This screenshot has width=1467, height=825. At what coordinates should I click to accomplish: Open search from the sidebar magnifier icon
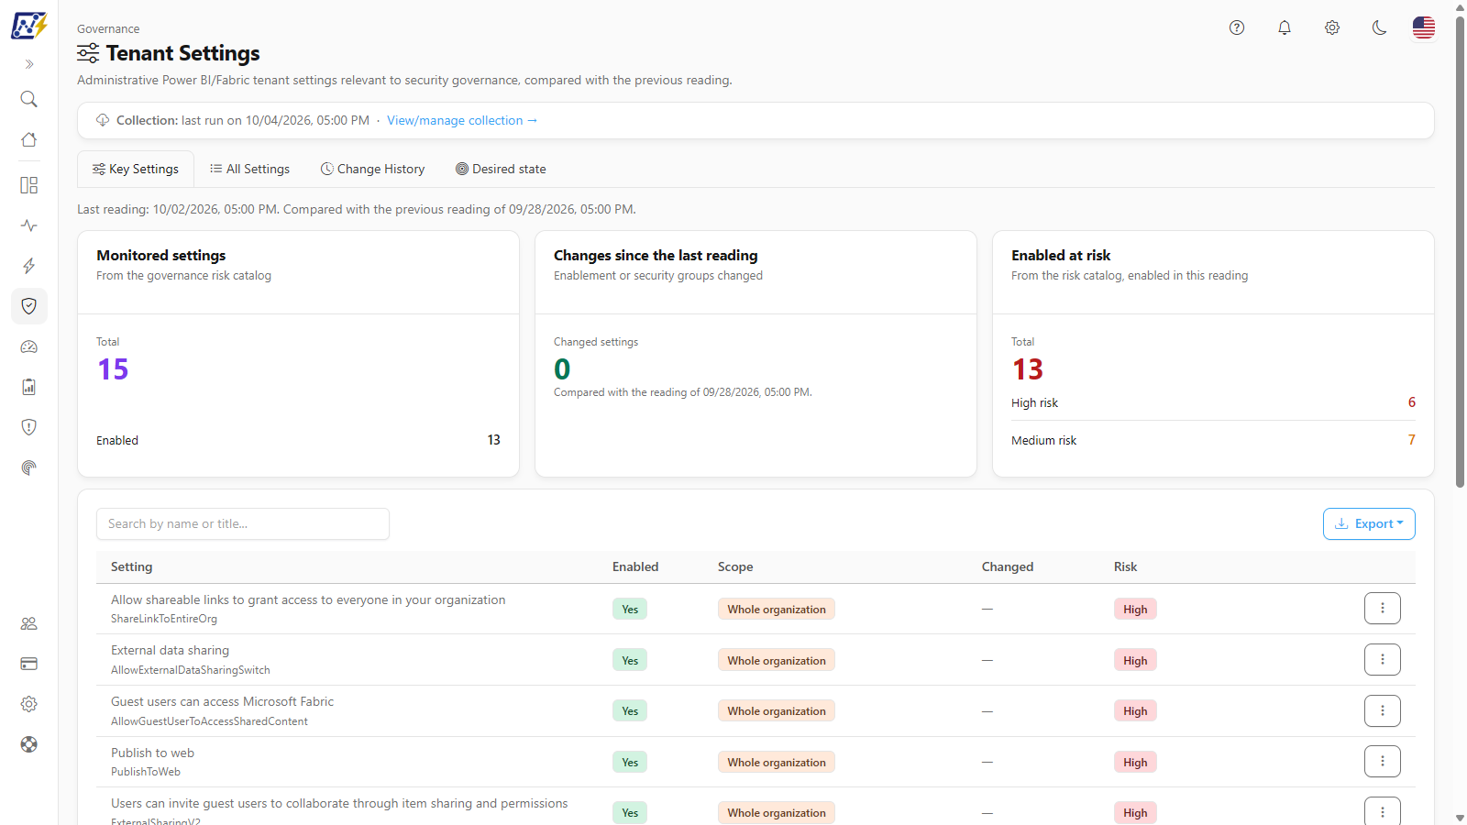29,99
